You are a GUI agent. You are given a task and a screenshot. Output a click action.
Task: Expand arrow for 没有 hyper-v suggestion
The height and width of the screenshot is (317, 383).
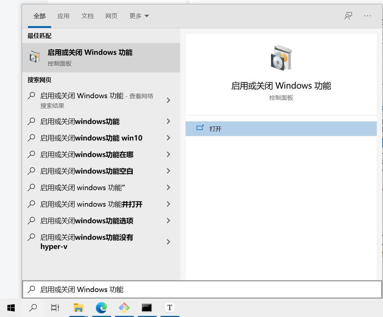[x=168, y=242]
